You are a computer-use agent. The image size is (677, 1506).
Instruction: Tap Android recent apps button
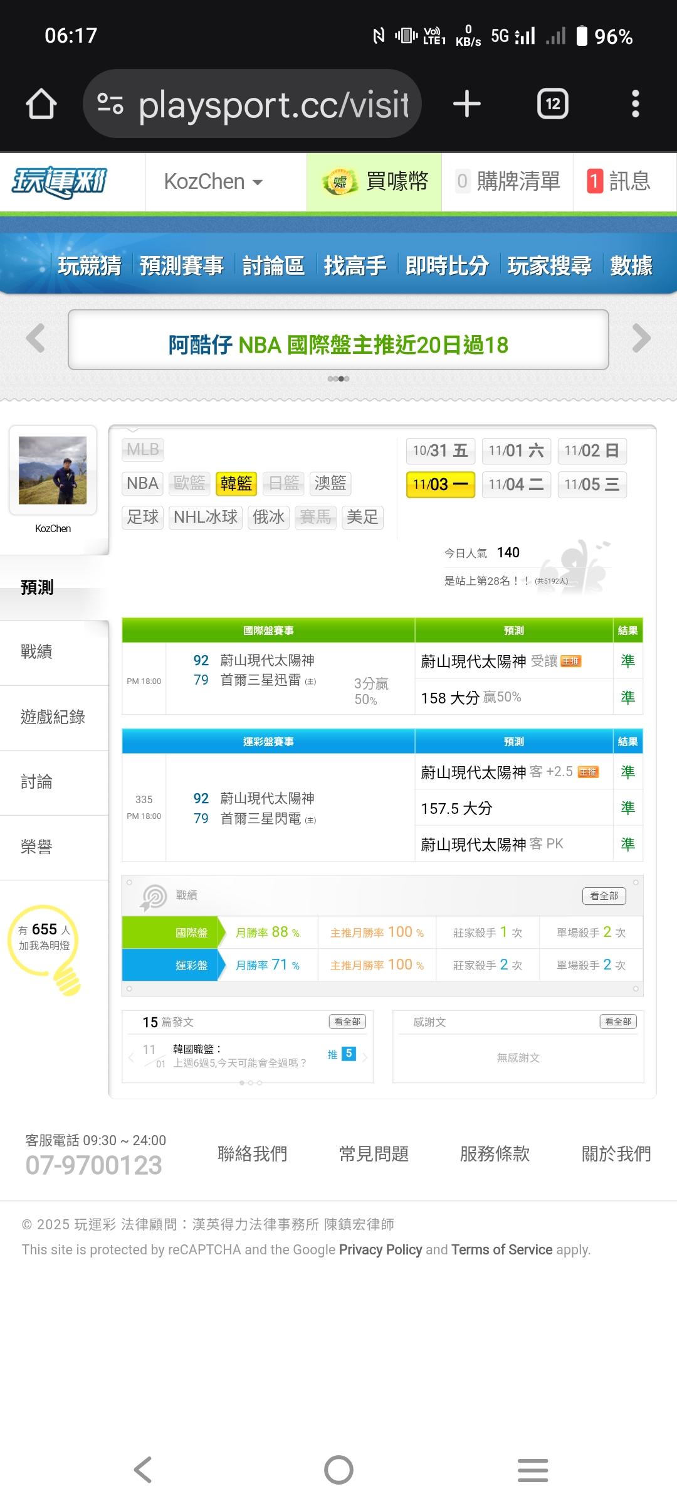(x=533, y=1470)
